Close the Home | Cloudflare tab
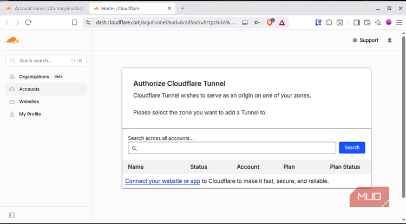 coord(169,8)
